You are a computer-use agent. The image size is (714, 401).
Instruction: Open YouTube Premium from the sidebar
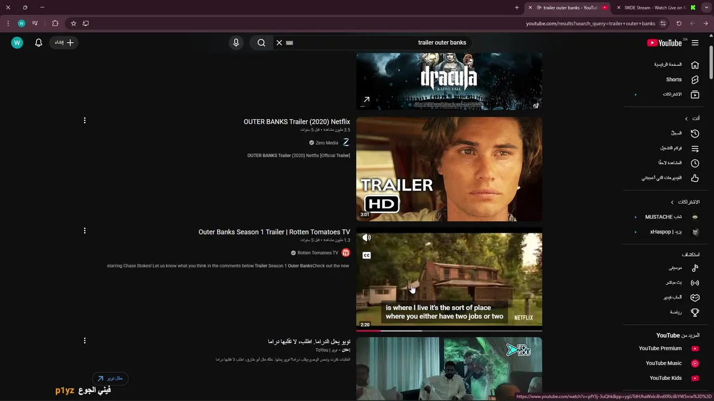click(669, 349)
